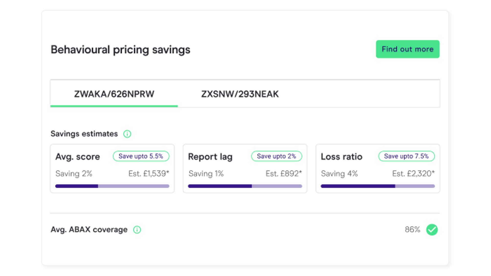
Task: Click the 86% coverage value
Action: coord(413,230)
